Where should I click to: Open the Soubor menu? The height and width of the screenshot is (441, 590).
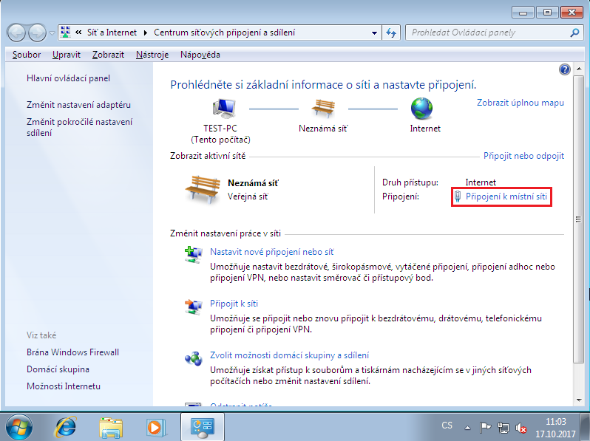[x=27, y=55]
